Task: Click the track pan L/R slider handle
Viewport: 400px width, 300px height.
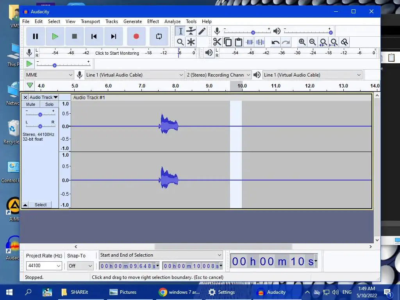Action: 40,126
